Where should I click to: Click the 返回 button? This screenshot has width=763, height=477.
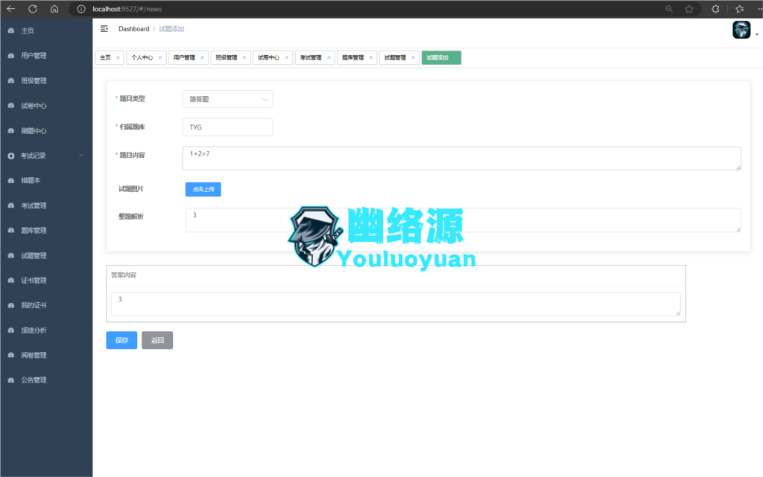pos(157,340)
